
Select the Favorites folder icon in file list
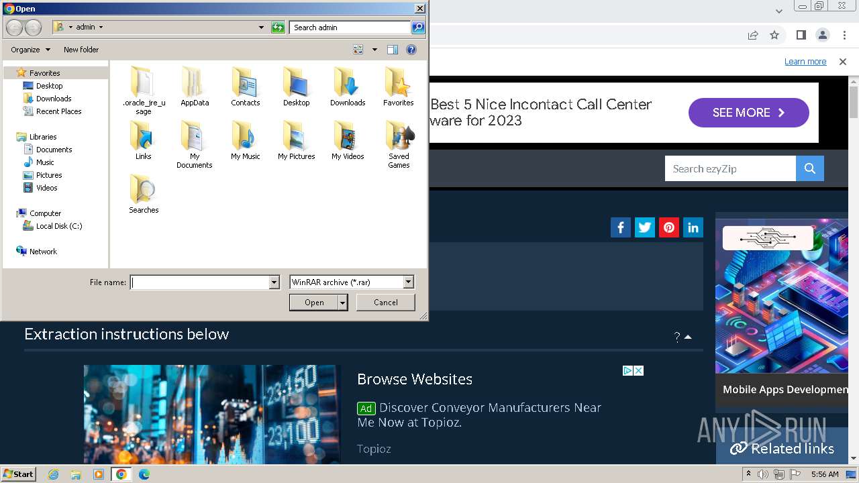(x=399, y=87)
